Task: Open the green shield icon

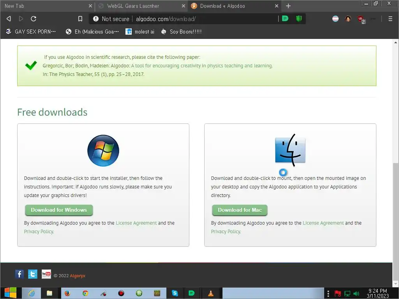Action: pos(299,19)
